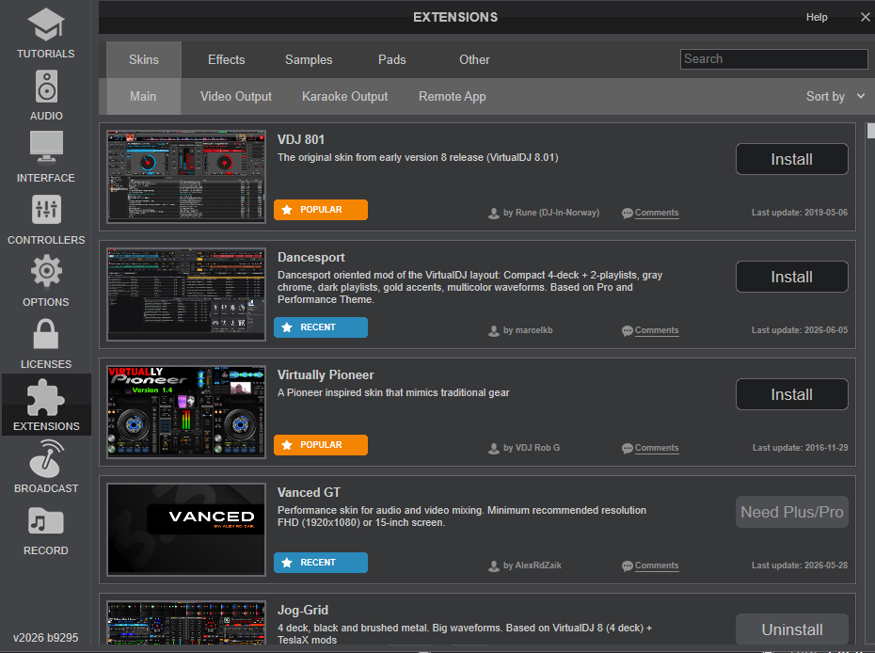Select the Main skins sub-tab
This screenshot has width=875, height=653.
pyautogui.click(x=143, y=97)
